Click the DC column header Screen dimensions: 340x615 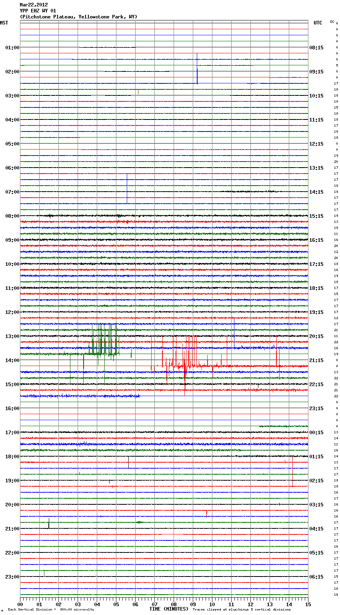click(x=332, y=22)
